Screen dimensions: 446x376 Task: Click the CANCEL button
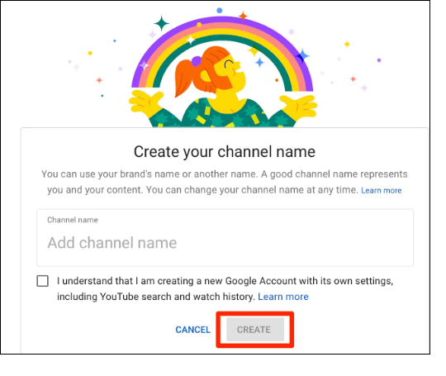coord(192,330)
